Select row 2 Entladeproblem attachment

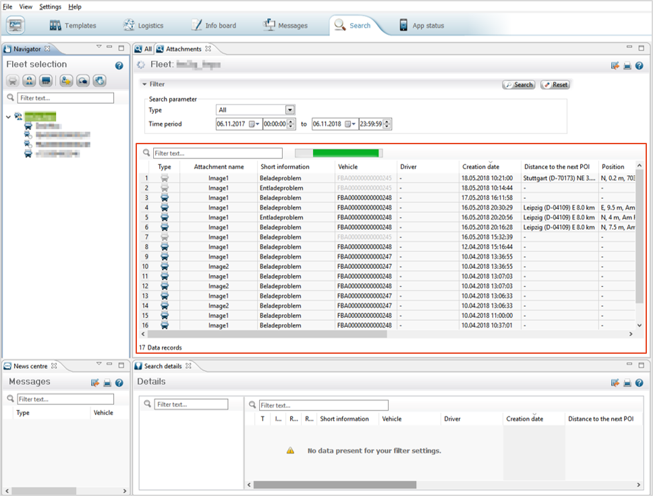pos(387,188)
